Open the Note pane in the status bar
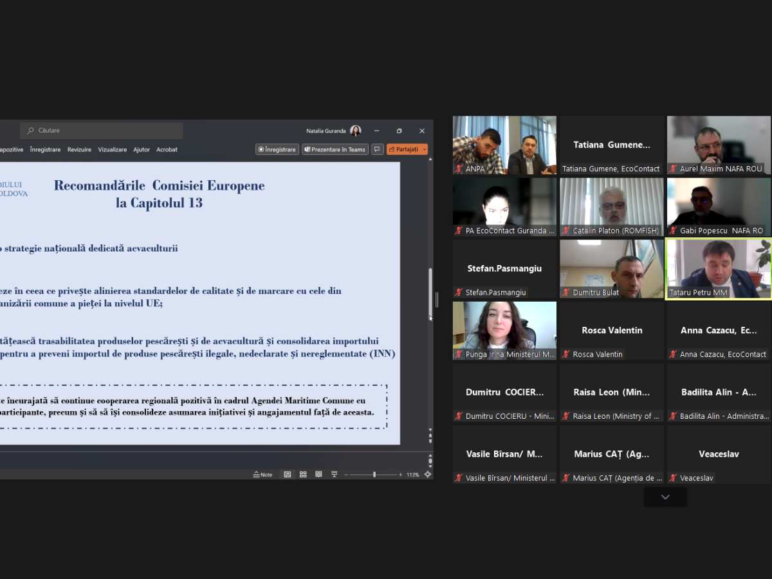The image size is (772, 579). [x=262, y=475]
